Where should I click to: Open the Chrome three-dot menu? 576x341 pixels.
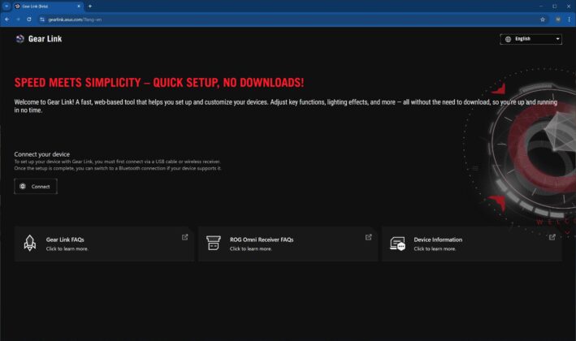pos(569,19)
